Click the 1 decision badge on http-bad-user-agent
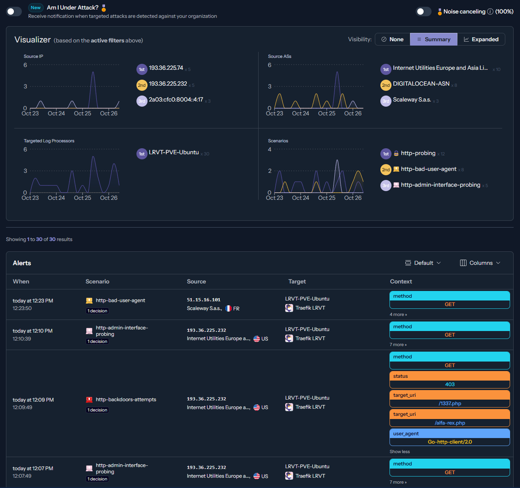Viewport: 520px width, 488px height. coord(97,311)
